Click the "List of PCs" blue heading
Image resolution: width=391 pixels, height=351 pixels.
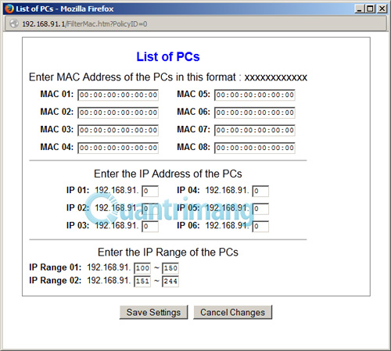coord(168,57)
